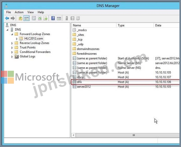The image size is (181, 147).
Task: Click the Forward arrow in toolbar
Action: pyautogui.click(x=13, y=18)
